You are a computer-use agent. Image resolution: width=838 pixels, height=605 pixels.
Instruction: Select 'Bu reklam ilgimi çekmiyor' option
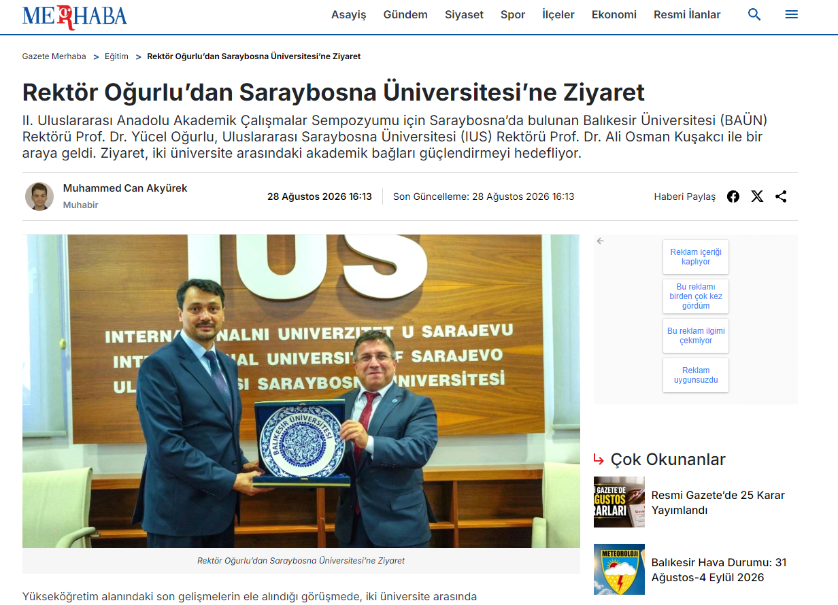pos(696,336)
